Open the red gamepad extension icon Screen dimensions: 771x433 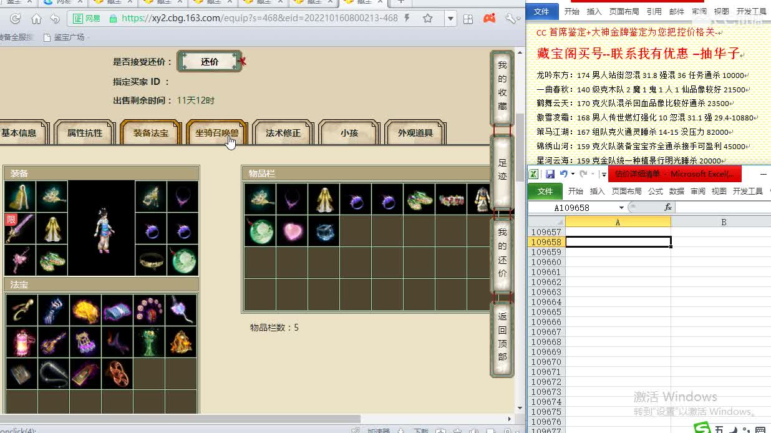(490, 19)
